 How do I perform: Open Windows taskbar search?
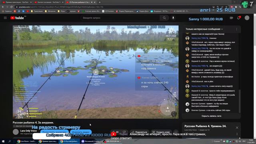[x=10, y=141]
